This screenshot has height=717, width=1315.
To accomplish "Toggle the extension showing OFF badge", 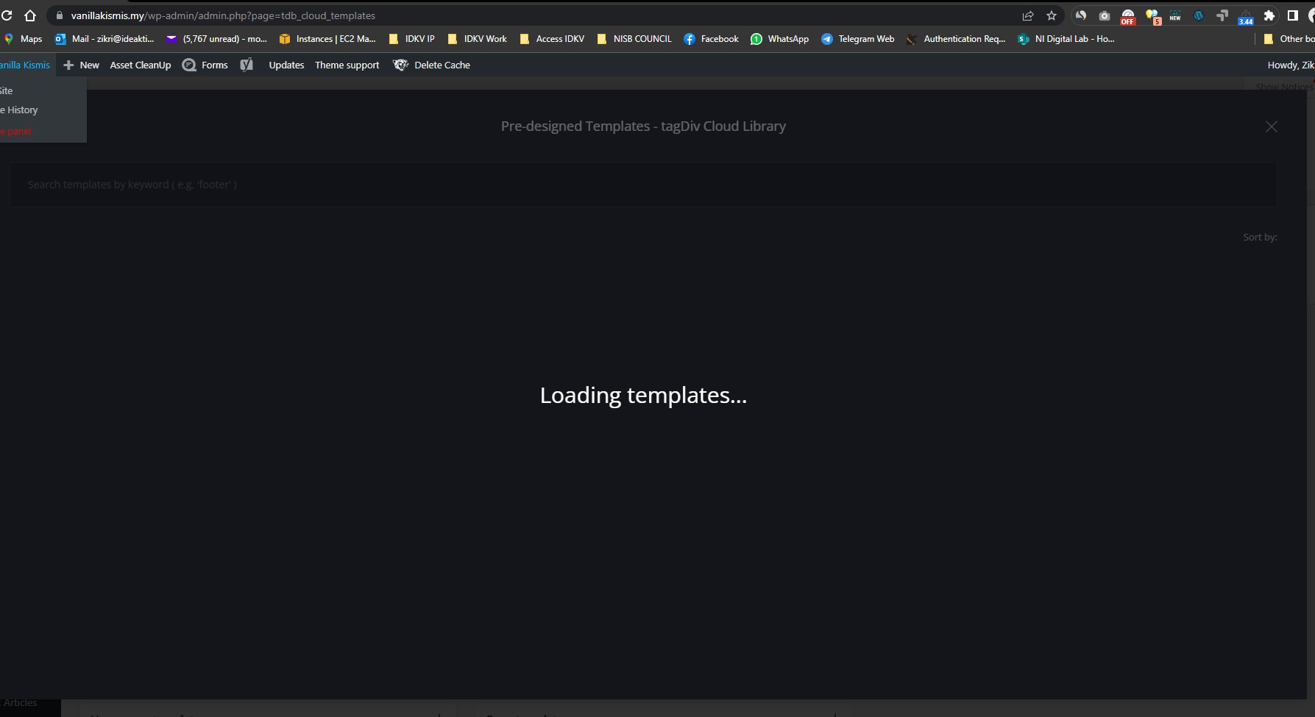I will [x=1127, y=16].
